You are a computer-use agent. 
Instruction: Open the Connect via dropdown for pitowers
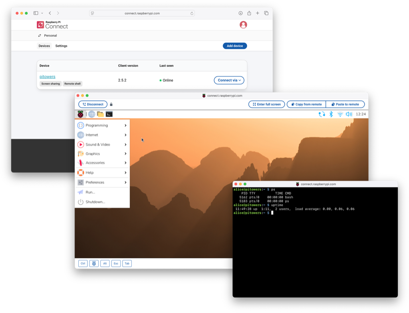click(x=228, y=80)
